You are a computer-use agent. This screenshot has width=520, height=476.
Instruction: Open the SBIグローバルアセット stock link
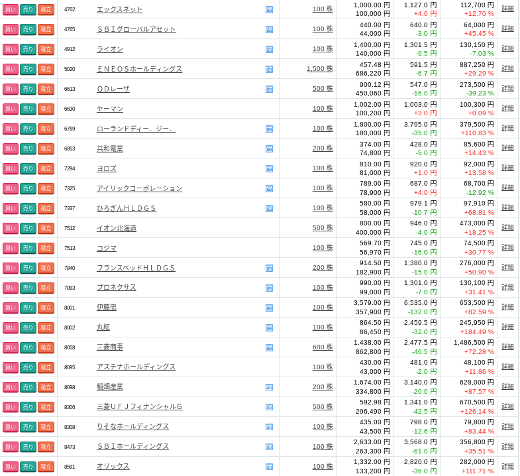click(x=136, y=30)
